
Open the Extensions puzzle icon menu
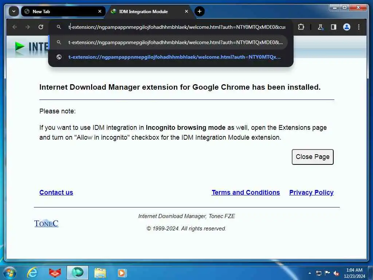click(x=301, y=27)
